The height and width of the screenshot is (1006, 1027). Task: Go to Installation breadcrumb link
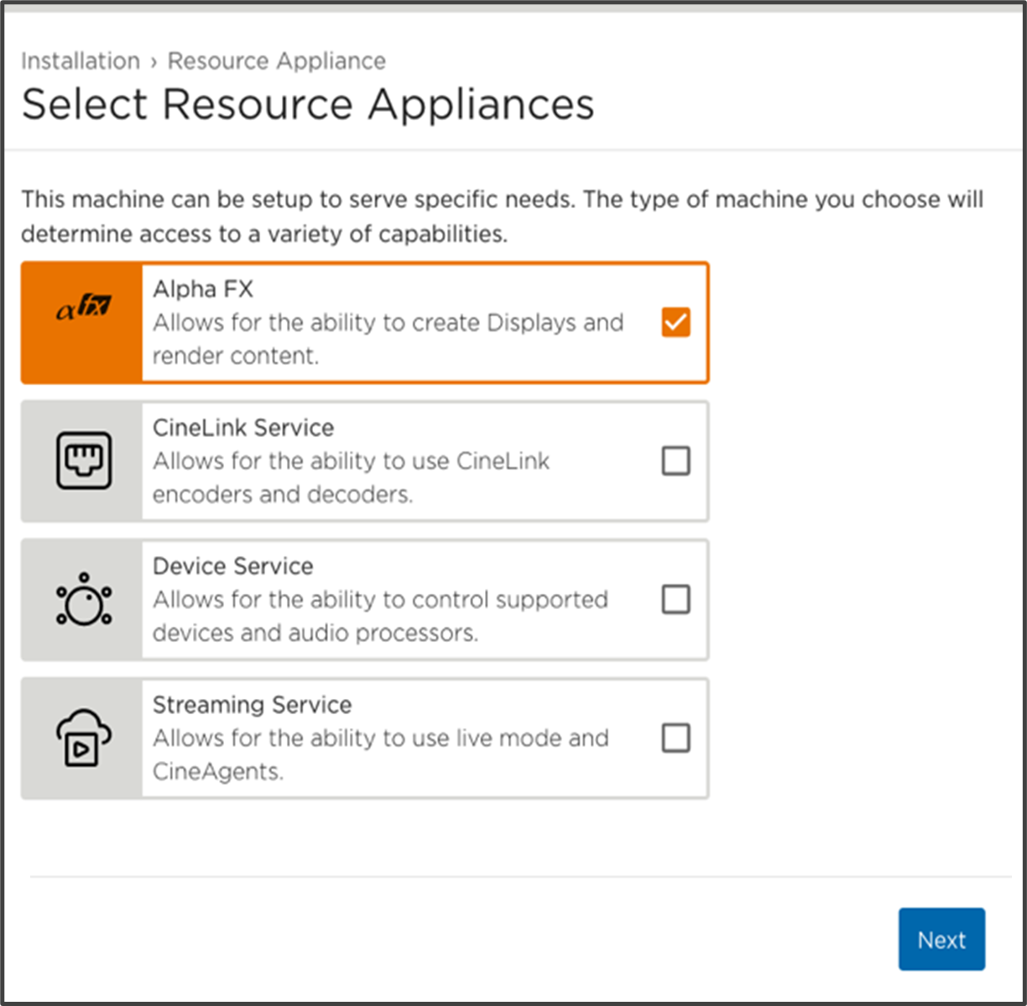pos(81,61)
